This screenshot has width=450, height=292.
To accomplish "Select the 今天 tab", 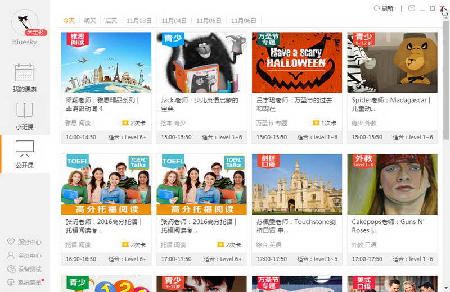I will coord(69,21).
